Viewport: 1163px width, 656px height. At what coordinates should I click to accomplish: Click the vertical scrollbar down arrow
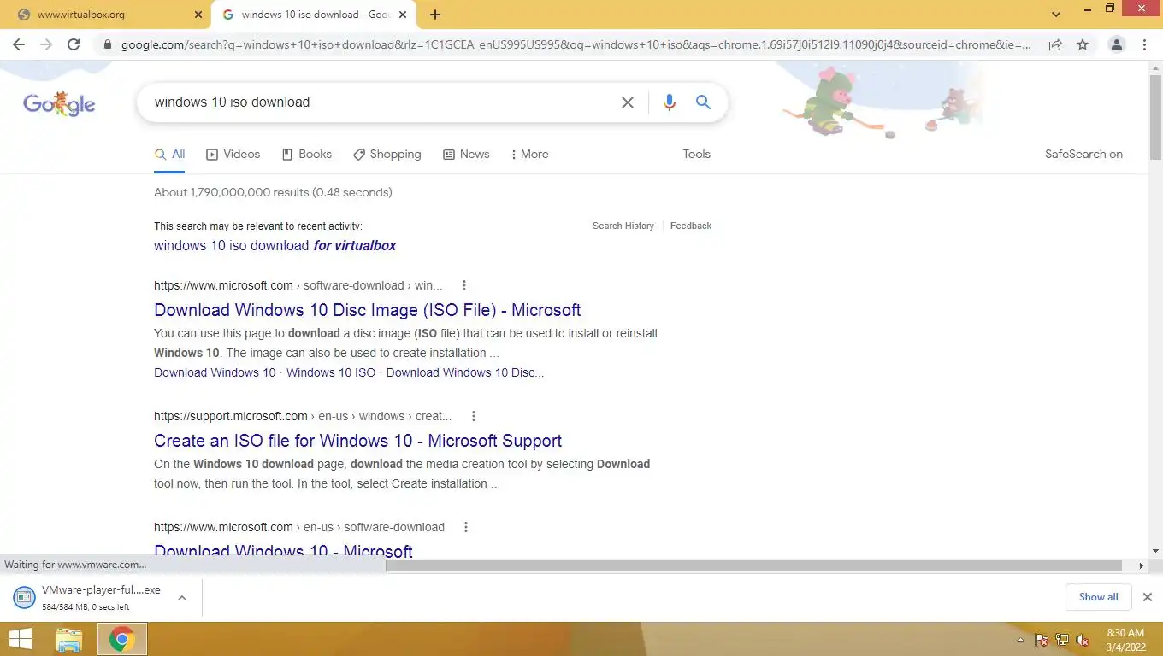point(1155,552)
